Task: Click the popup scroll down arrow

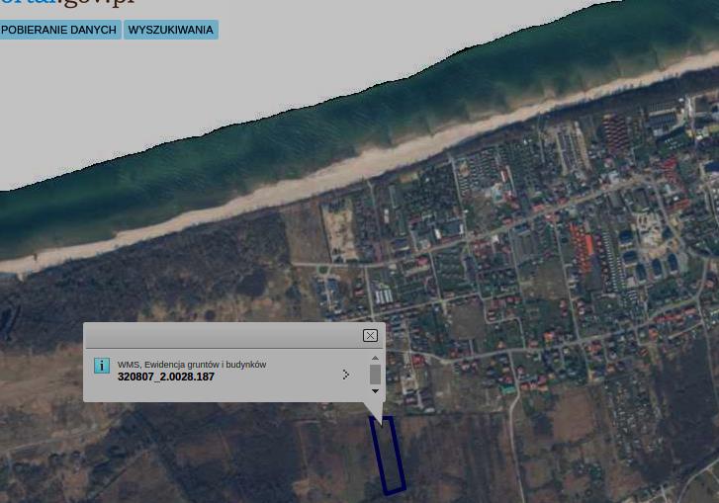Action: pyautogui.click(x=375, y=391)
